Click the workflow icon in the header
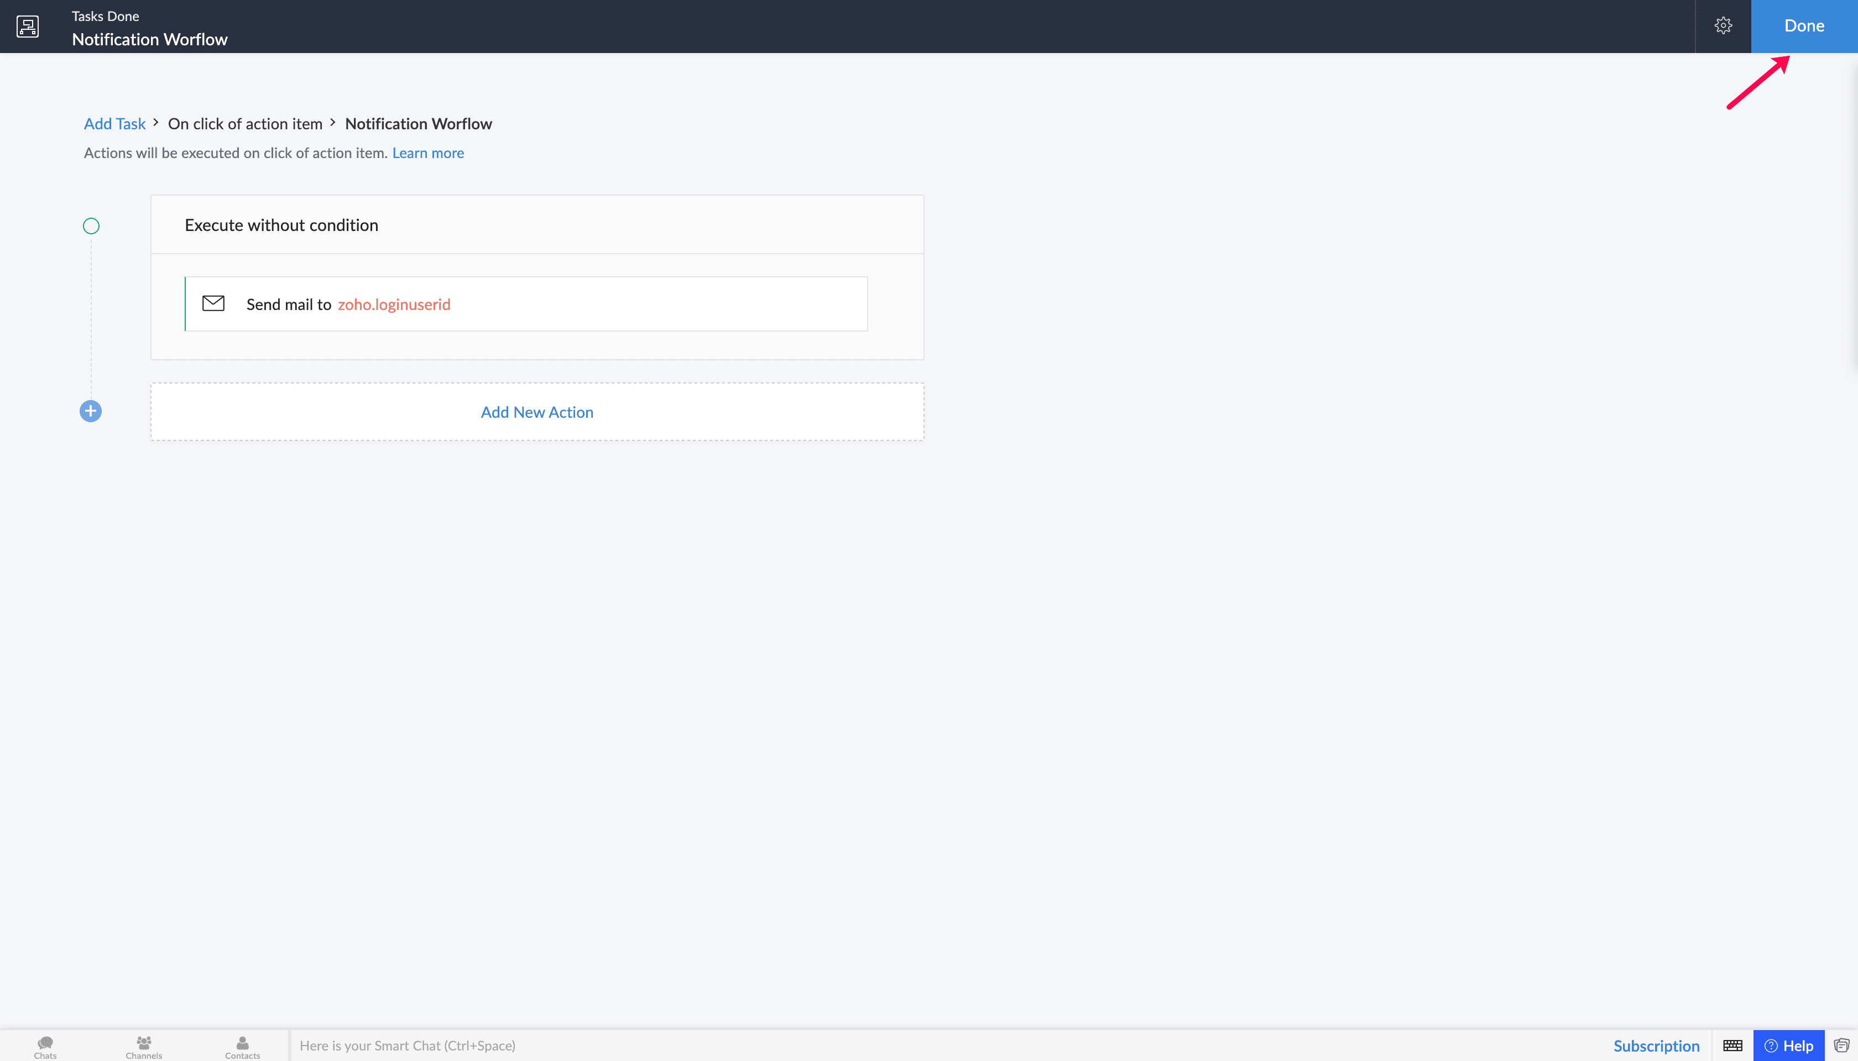The height and width of the screenshot is (1061, 1858). (28, 26)
